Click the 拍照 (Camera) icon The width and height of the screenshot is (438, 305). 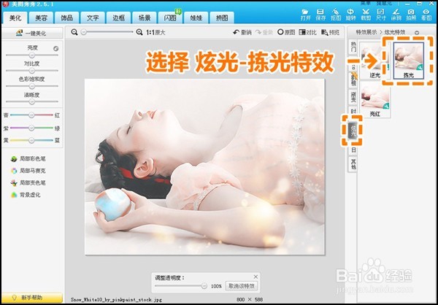coord(411,15)
